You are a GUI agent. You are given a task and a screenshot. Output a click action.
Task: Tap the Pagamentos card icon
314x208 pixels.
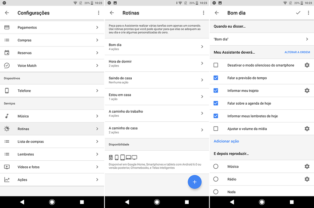coord(7,27)
